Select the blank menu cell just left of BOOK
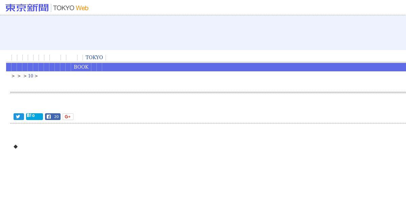Screen dimensions: 406x213 pyautogui.click(x=68, y=67)
